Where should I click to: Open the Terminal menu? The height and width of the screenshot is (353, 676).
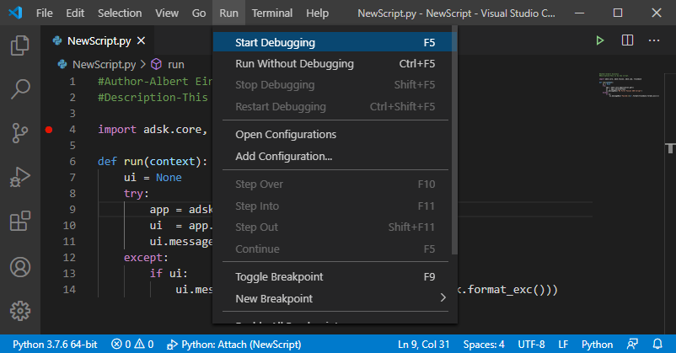(x=272, y=13)
